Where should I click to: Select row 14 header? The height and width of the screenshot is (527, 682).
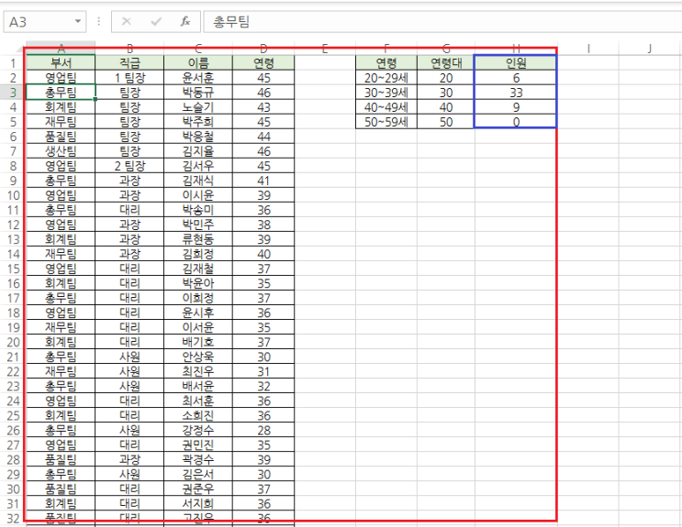coord(13,254)
